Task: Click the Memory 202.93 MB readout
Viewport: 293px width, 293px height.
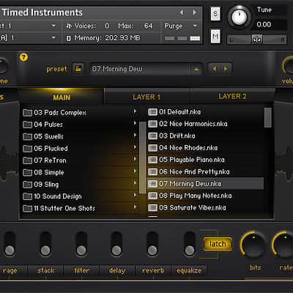Action: (x=103, y=38)
